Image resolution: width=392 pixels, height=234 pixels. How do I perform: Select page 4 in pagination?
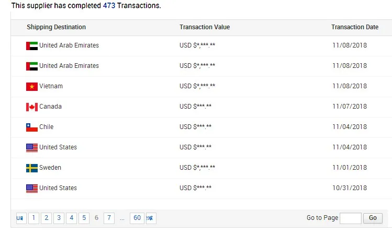[x=71, y=218]
